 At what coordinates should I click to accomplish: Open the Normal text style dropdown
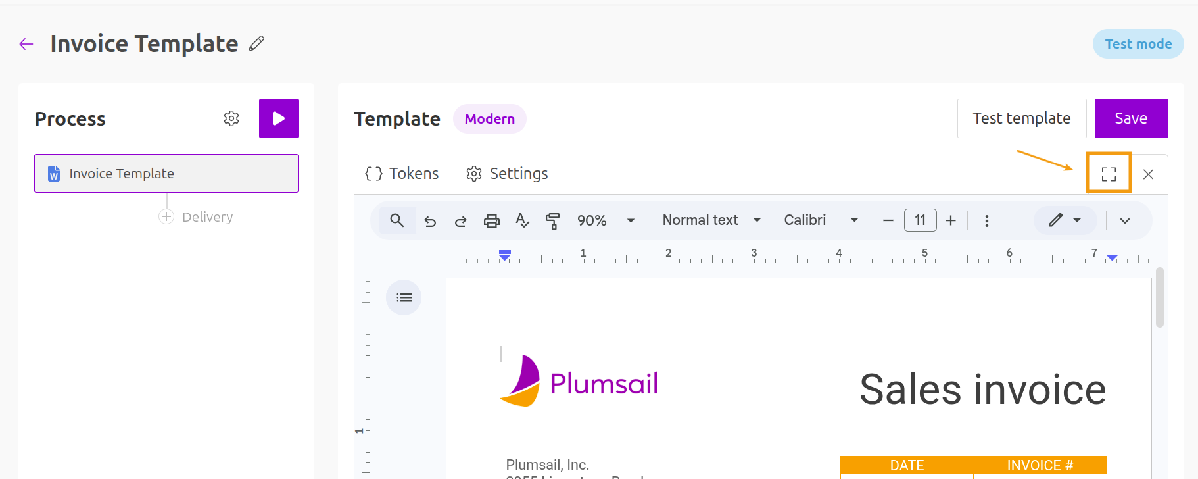(711, 220)
